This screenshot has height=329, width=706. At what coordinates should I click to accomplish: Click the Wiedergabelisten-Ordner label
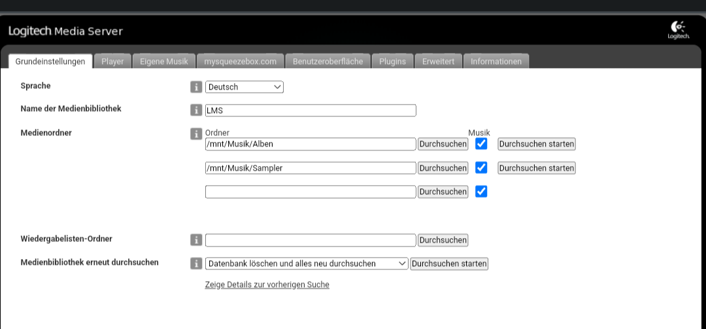pyautogui.click(x=67, y=239)
